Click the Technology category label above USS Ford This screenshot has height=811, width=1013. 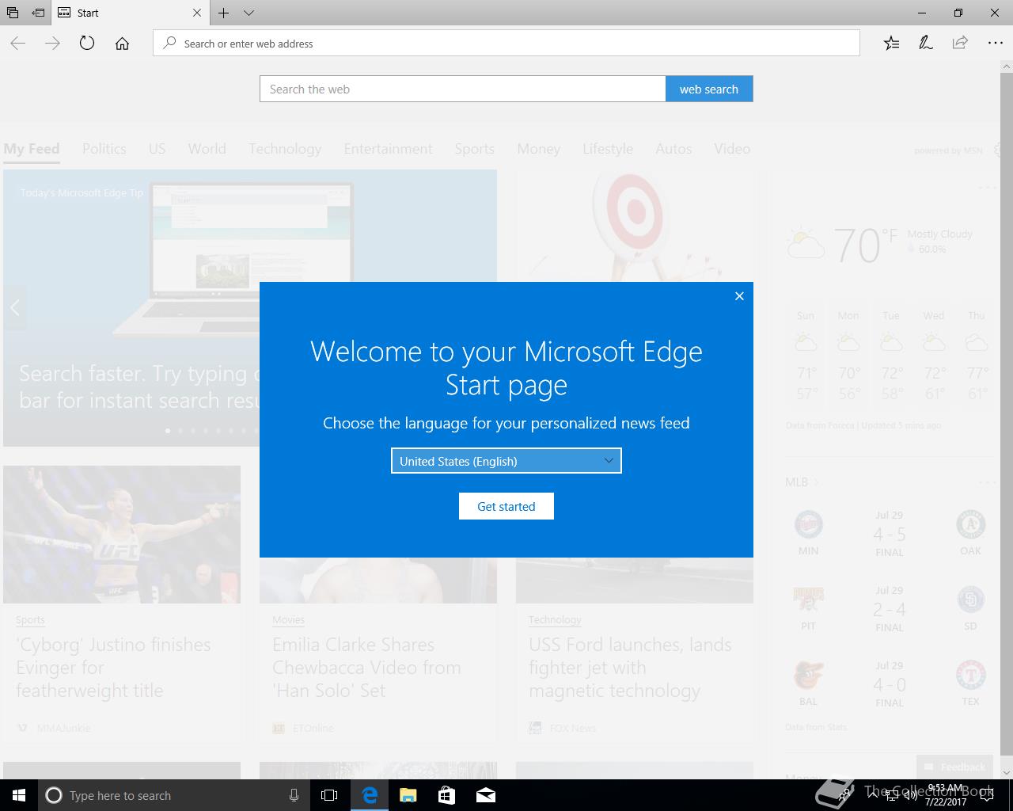tap(555, 620)
